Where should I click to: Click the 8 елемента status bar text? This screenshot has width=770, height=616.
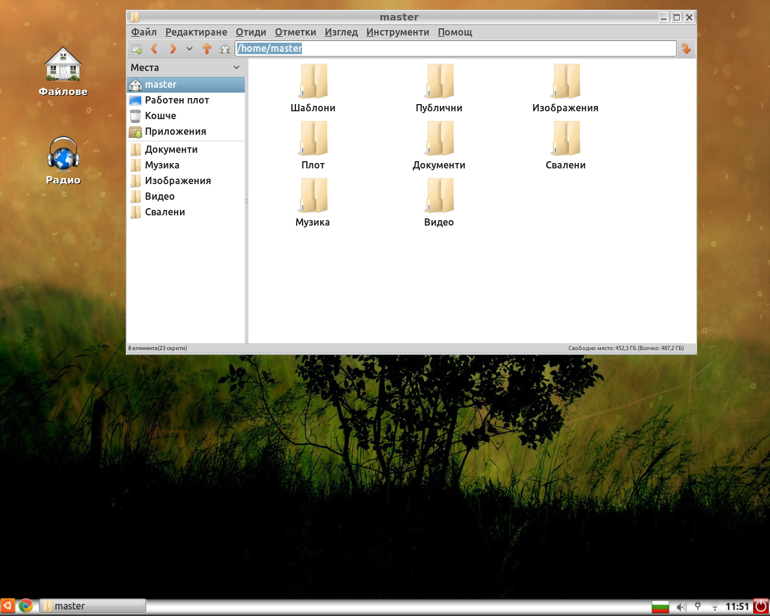(158, 348)
